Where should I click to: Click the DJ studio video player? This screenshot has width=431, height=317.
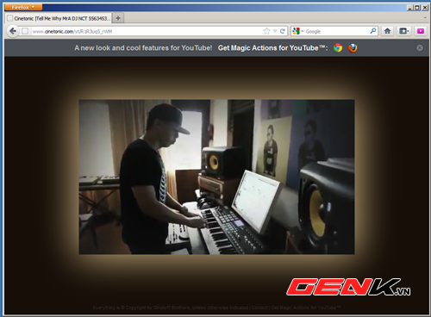(x=216, y=177)
